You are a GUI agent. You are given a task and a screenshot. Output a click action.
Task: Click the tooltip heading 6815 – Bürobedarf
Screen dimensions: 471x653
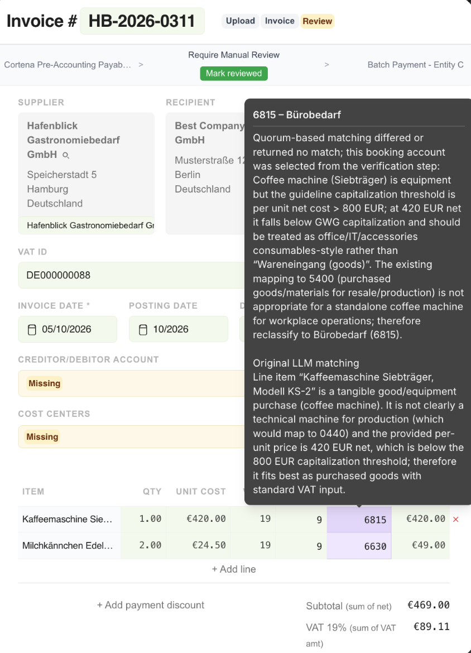[x=297, y=115]
